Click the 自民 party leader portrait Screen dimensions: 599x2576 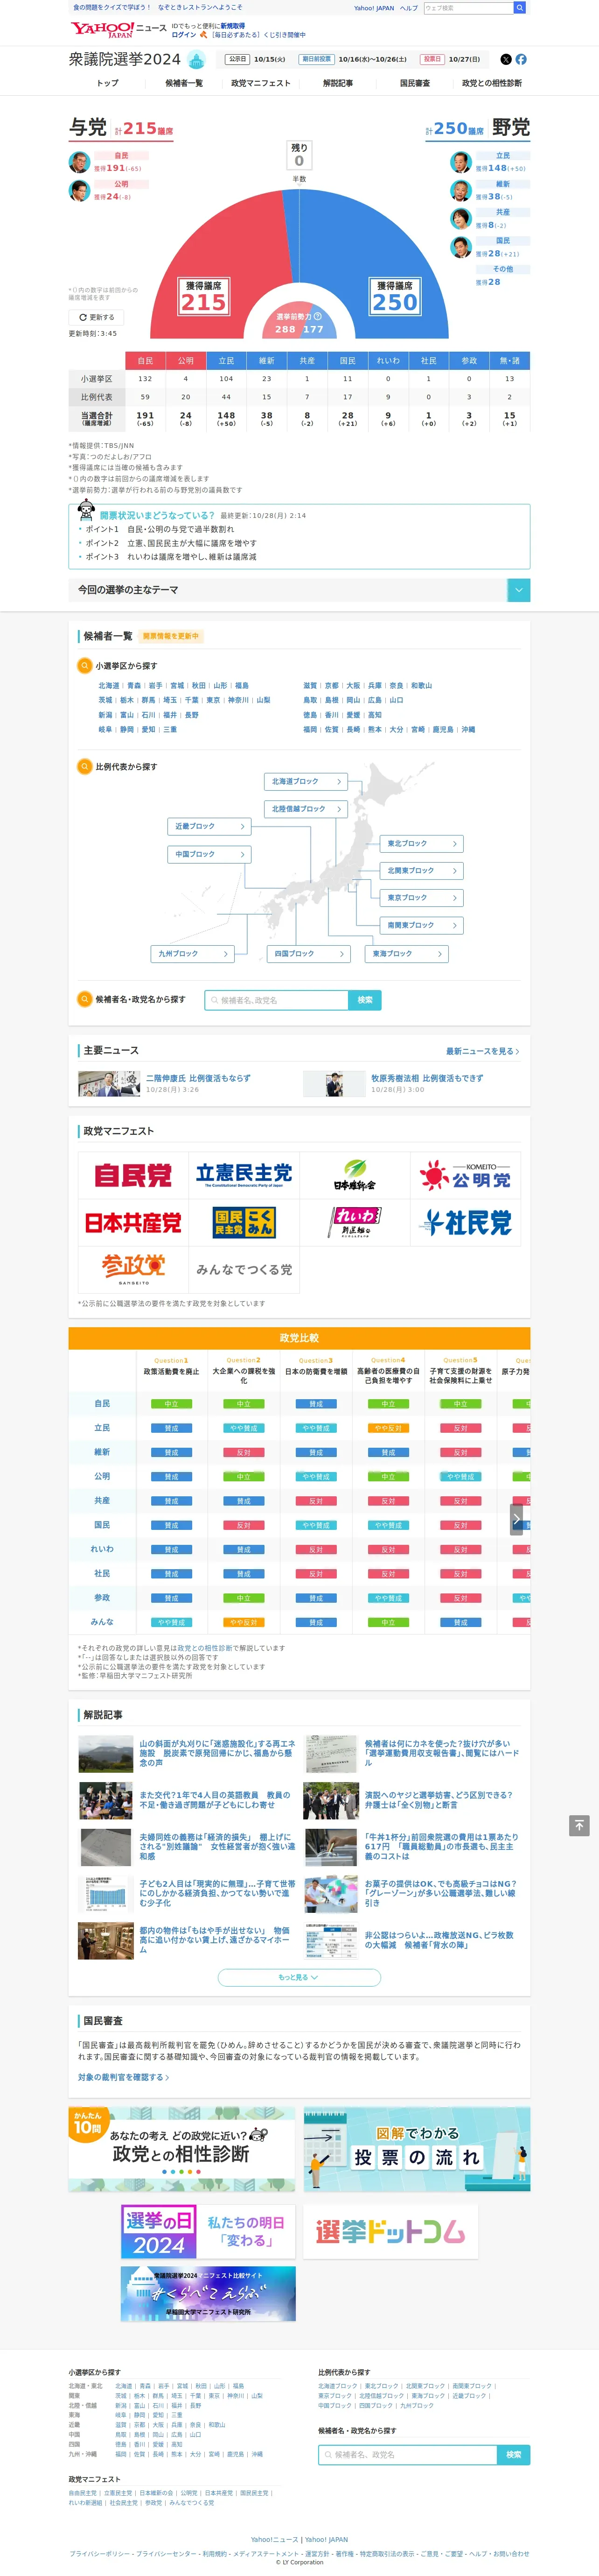pyautogui.click(x=79, y=162)
